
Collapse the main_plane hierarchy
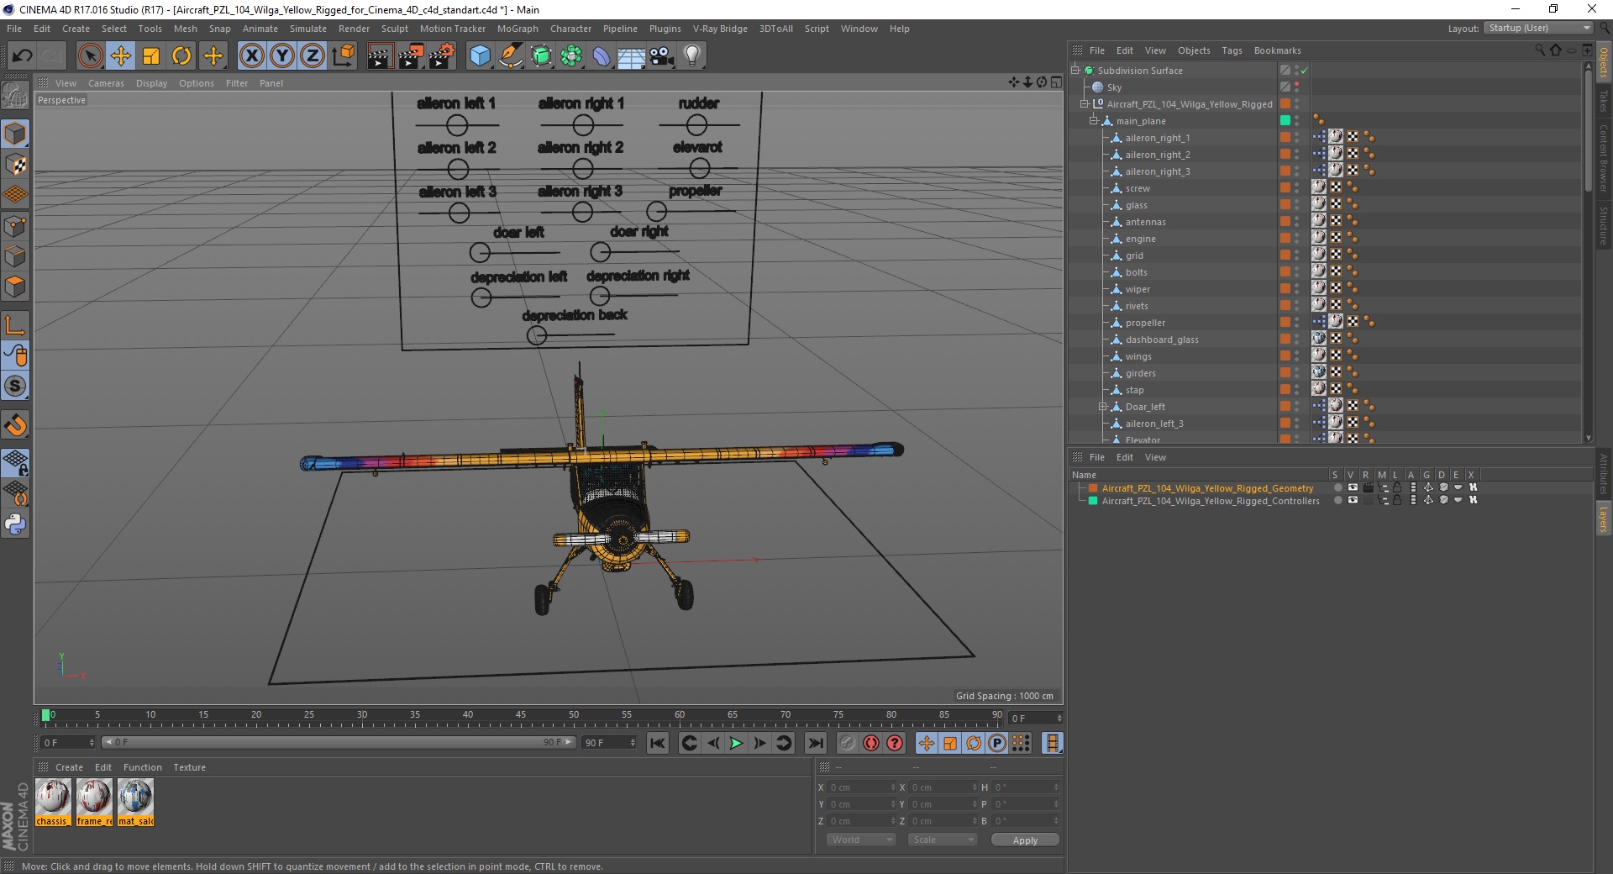pos(1093,121)
